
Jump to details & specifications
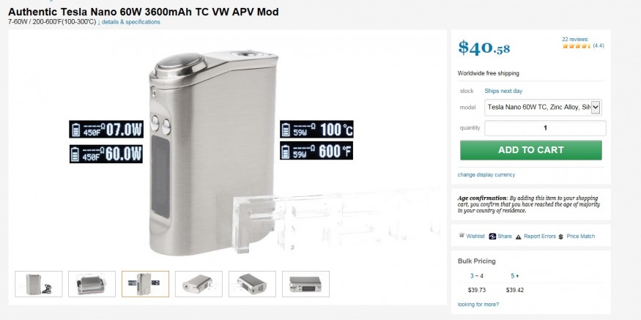pos(131,22)
